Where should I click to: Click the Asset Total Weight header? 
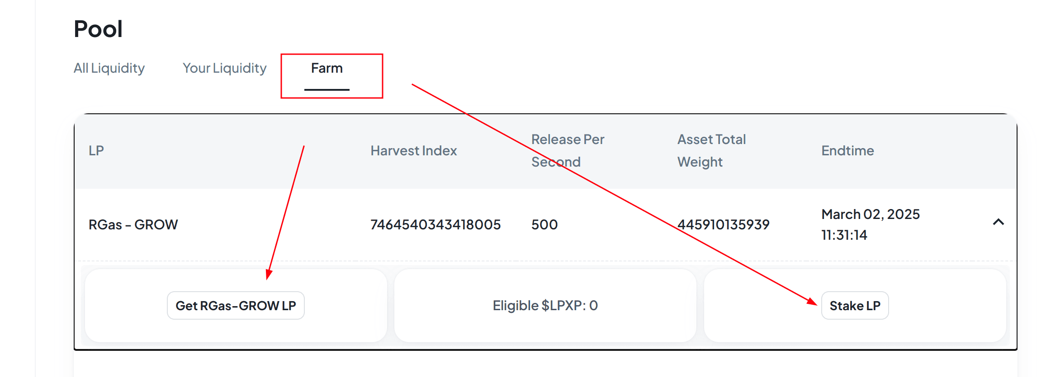(x=711, y=150)
